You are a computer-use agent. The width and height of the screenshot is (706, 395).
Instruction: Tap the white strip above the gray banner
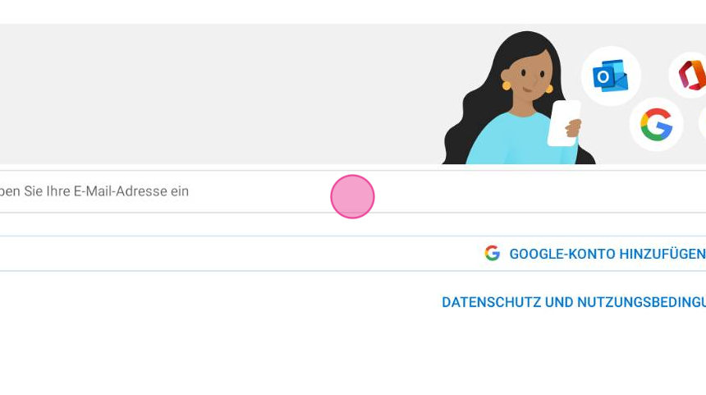(353, 11)
